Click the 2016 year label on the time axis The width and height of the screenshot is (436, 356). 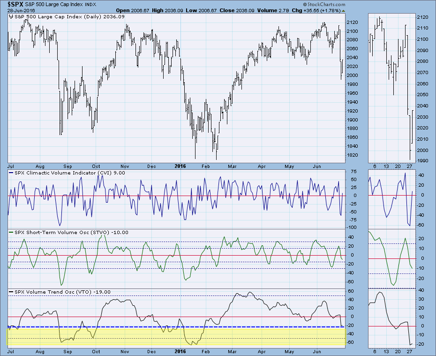[180, 166]
